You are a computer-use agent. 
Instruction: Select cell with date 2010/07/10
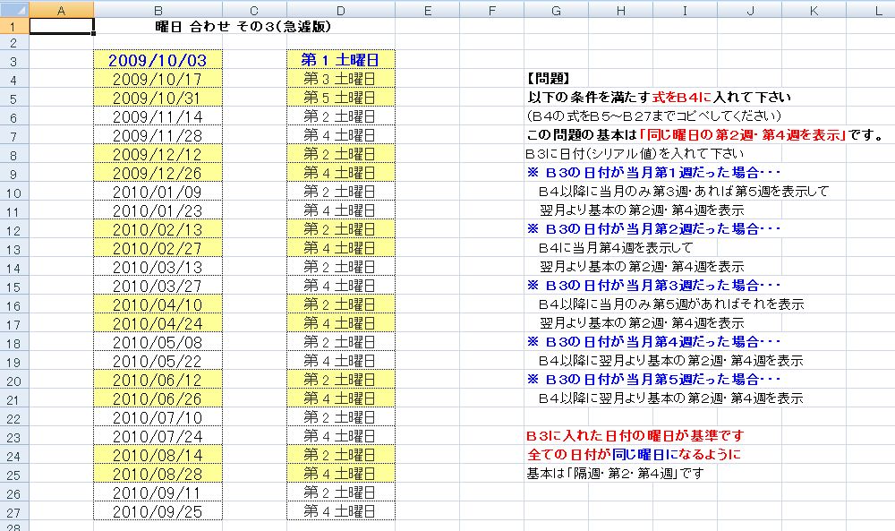158,418
